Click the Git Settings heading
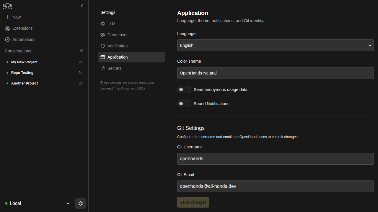Viewport: 378px width, 212px height. [x=191, y=128]
